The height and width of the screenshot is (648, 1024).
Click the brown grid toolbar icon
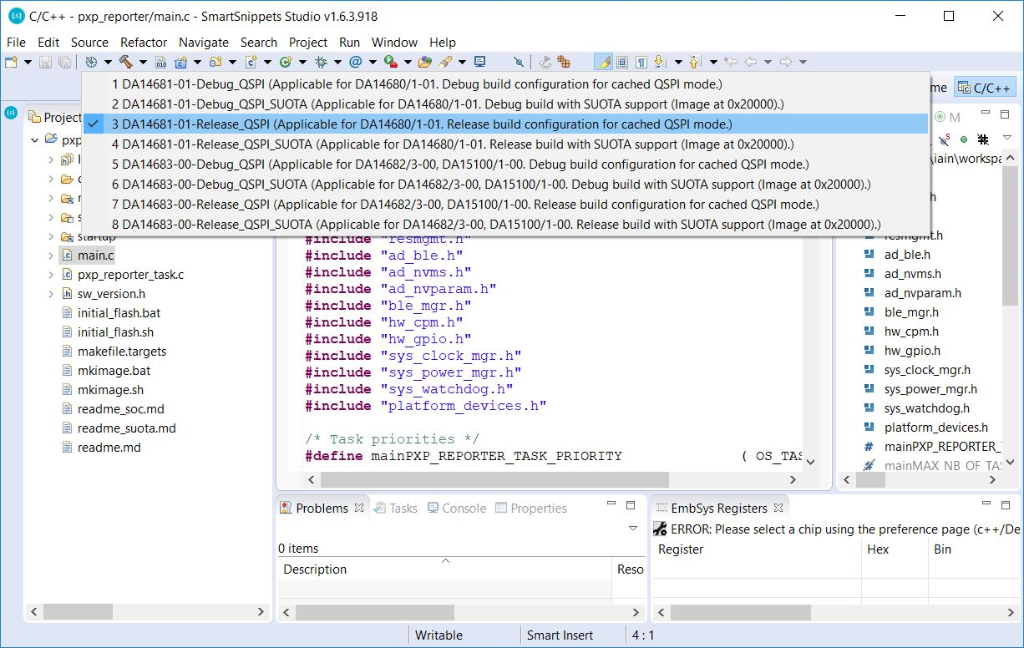pyautogui.click(x=565, y=62)
